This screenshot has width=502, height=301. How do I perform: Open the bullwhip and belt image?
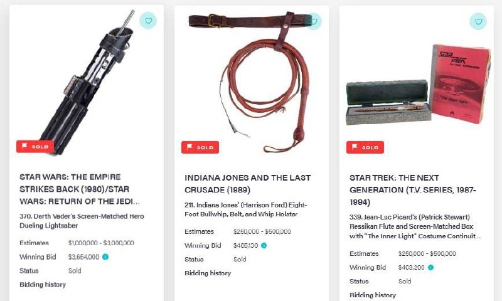point(252,82)
